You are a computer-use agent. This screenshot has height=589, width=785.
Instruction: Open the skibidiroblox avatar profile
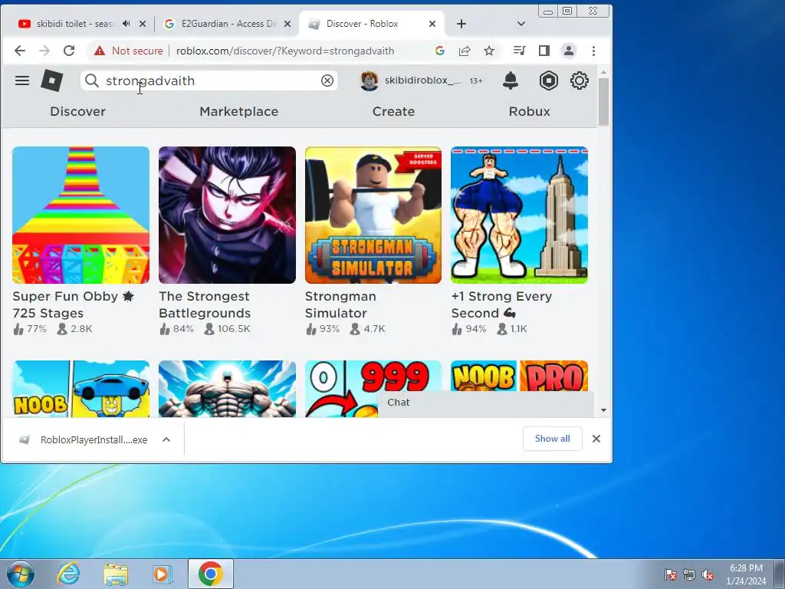click(370, 81)
